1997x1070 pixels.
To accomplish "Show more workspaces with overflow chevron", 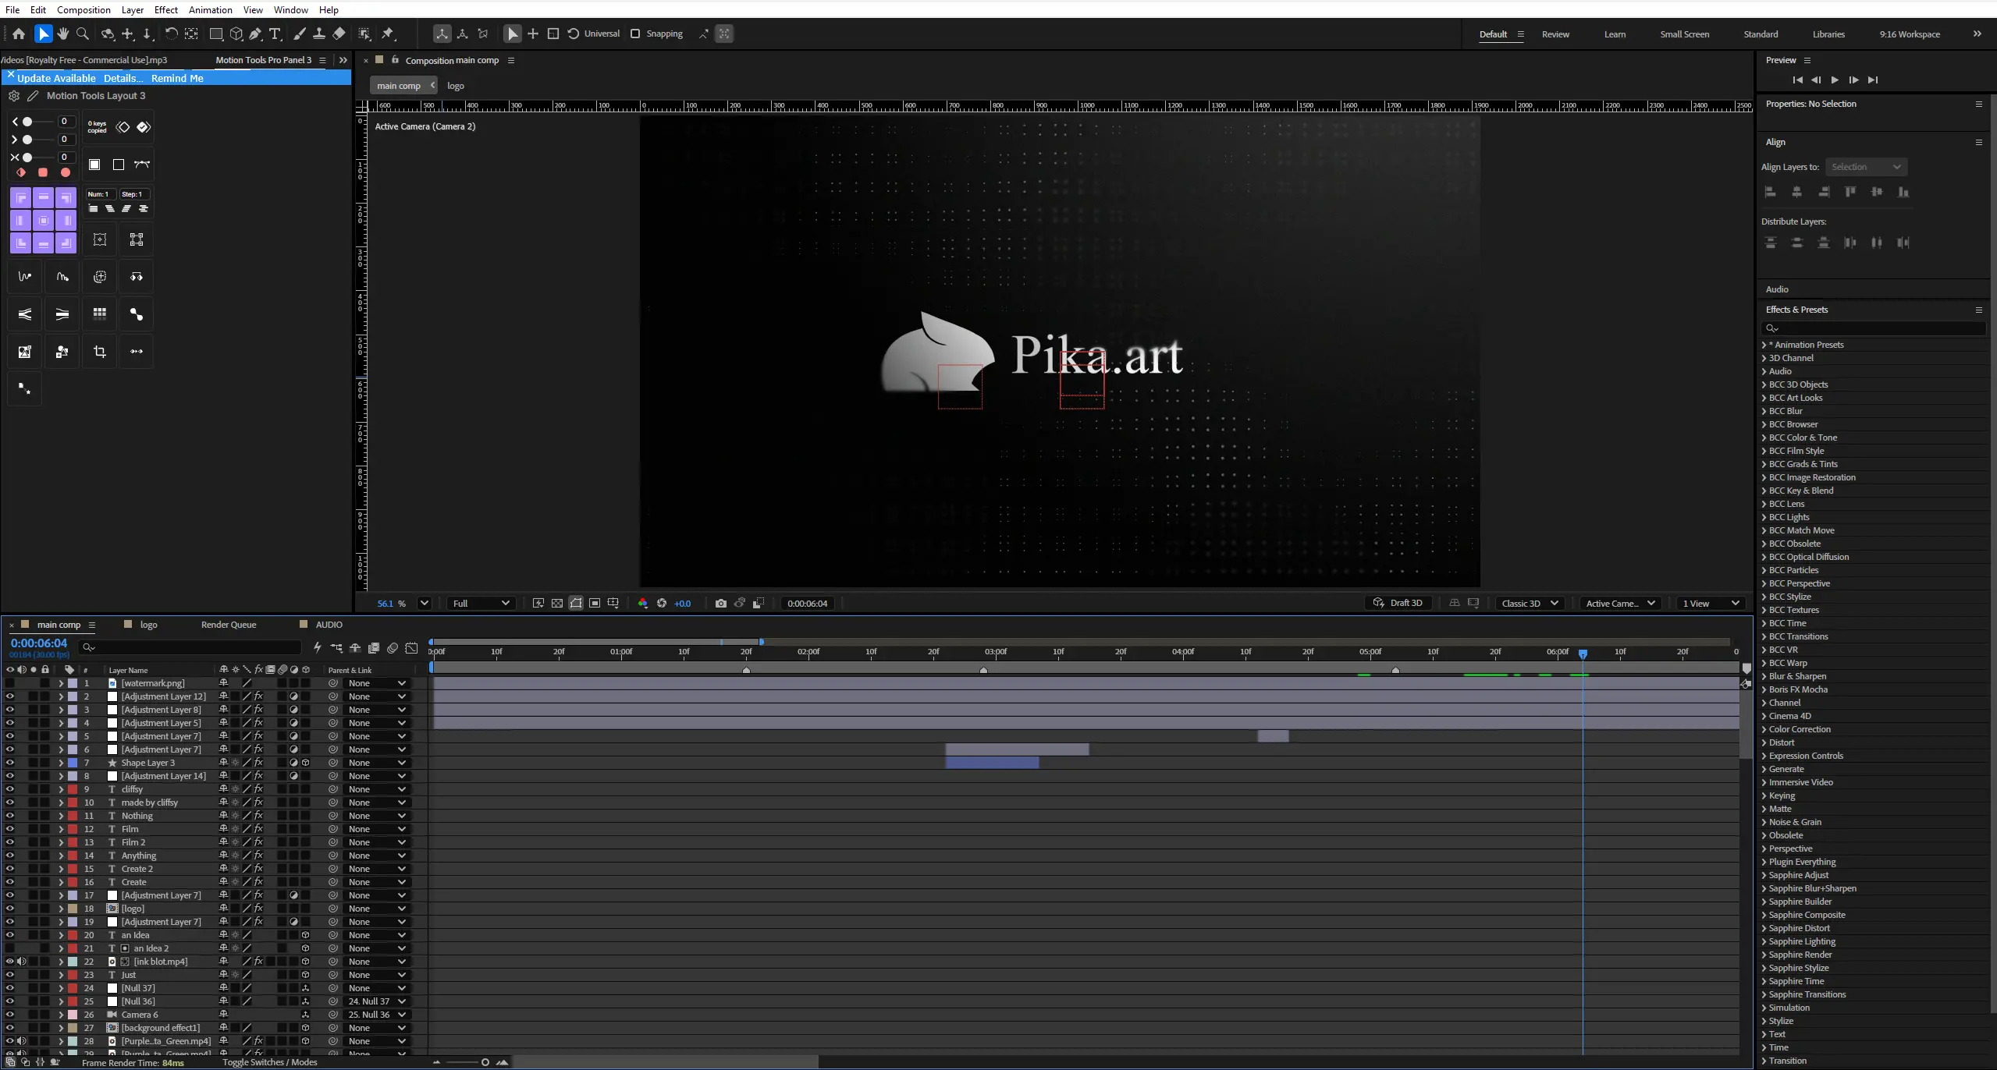I will click(1977, 34).
